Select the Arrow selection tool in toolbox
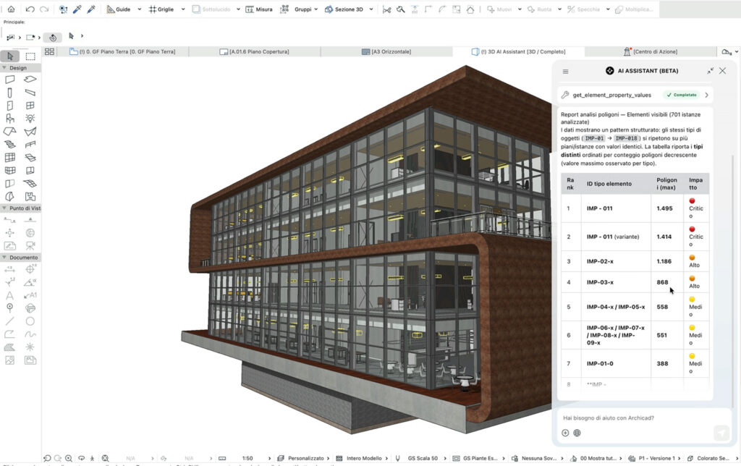The image size is (741, 466). coord(10,56)
